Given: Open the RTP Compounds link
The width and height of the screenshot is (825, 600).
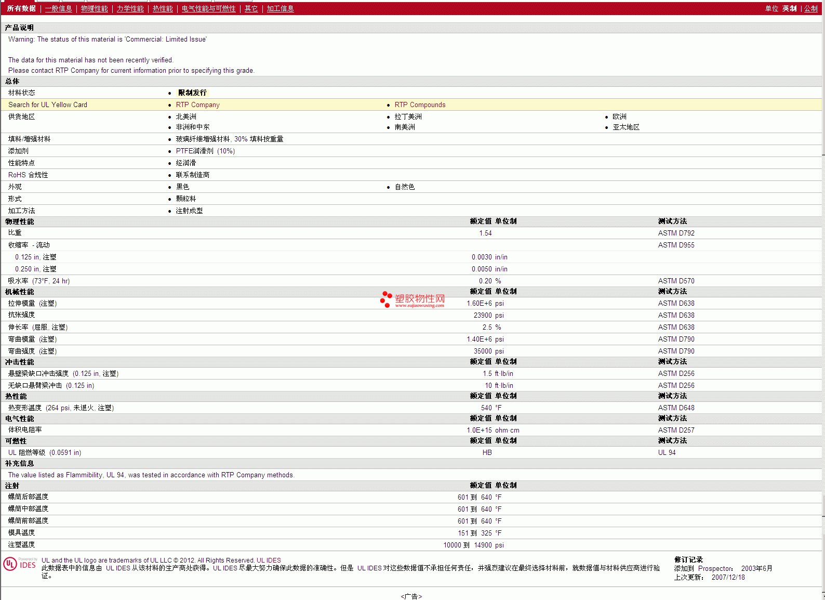Looking at the screenshot, I should (420, 105).
